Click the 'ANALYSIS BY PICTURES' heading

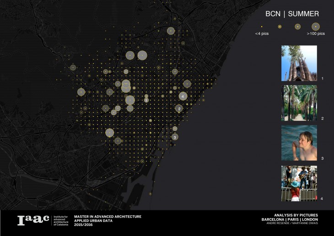point(296,215)
